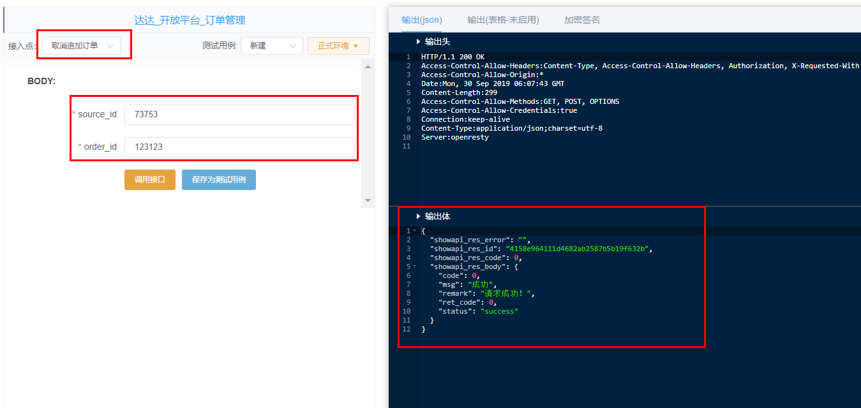861x408 pixels.
Task: Click the 达达_开放平台_订单管理 title link
Action: [x=190, y=20]
